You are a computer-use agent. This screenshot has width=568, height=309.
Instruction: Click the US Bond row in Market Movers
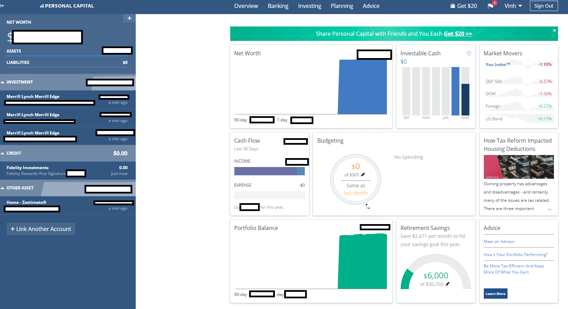click(519, 119)
